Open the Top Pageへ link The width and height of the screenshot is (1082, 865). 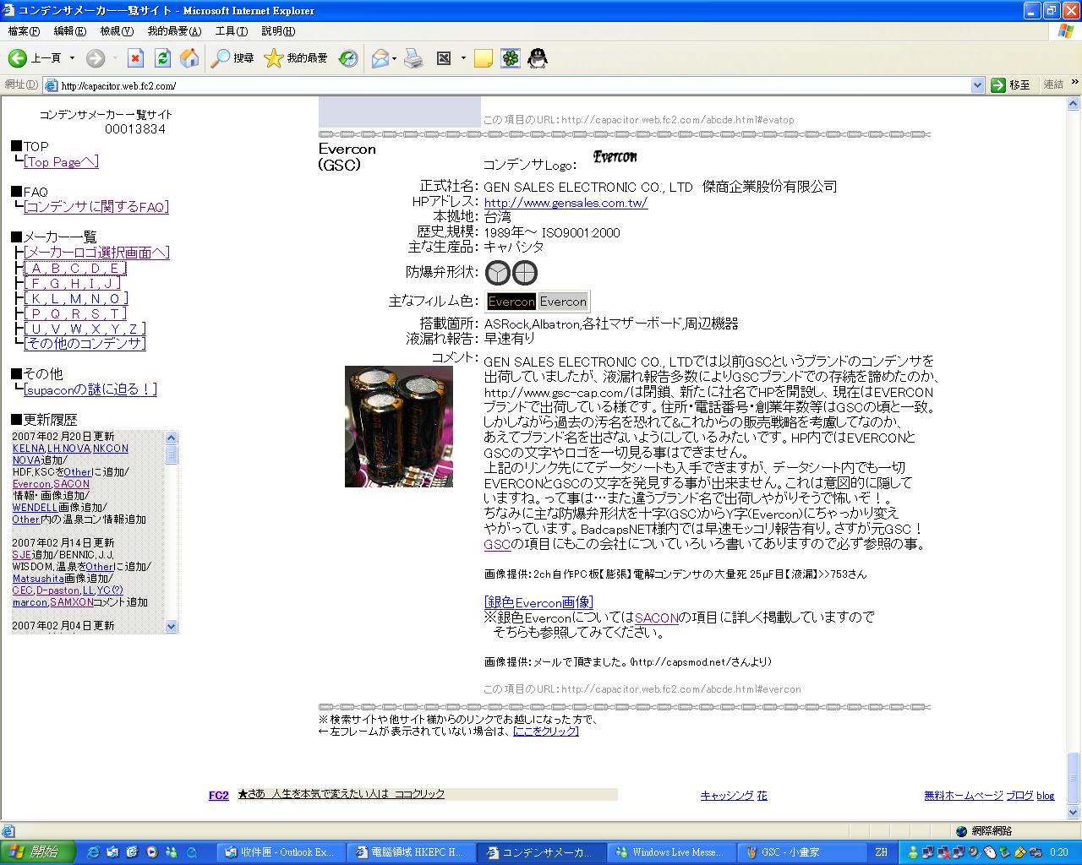pos(62,162)
